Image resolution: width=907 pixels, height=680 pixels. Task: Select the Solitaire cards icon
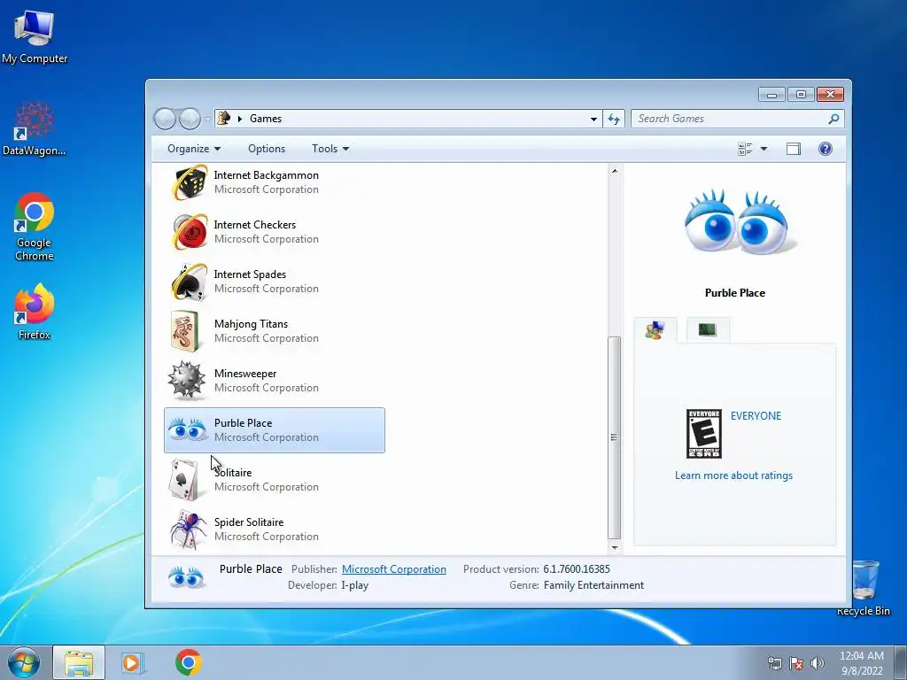[x=185, y=479]
